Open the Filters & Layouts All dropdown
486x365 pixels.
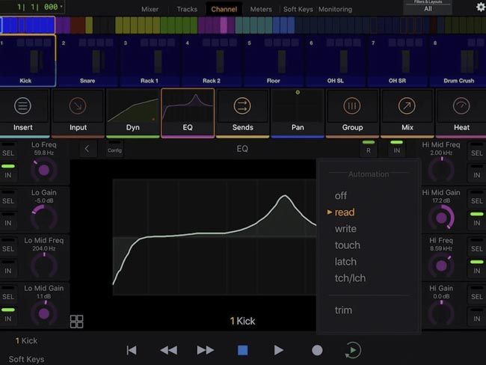(x=428, y=7)
